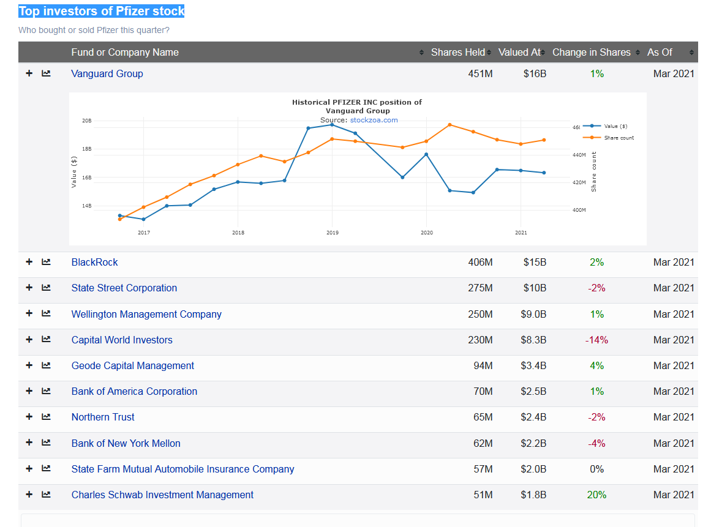Open stockzoa.com source link in chart

(x=374, y=120)
